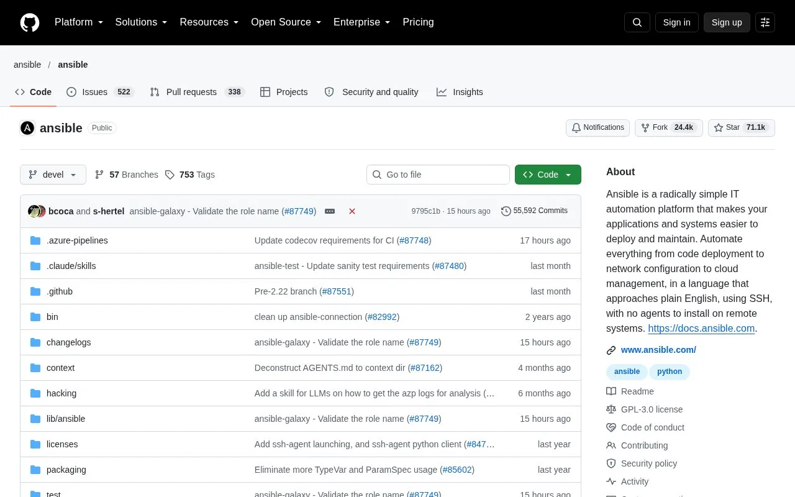Screen dimensions: 795x497
Task: Click the red failed status X icon
Action: [352, 211]
